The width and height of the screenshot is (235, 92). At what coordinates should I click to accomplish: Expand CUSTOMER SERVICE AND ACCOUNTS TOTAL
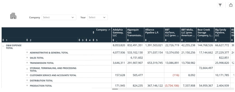pyautogui.click(x=27, y=75)
